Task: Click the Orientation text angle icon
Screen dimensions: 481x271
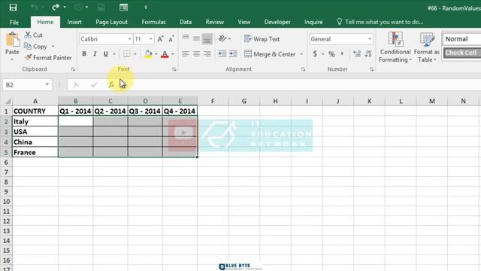Action: [x=222, y=38]
